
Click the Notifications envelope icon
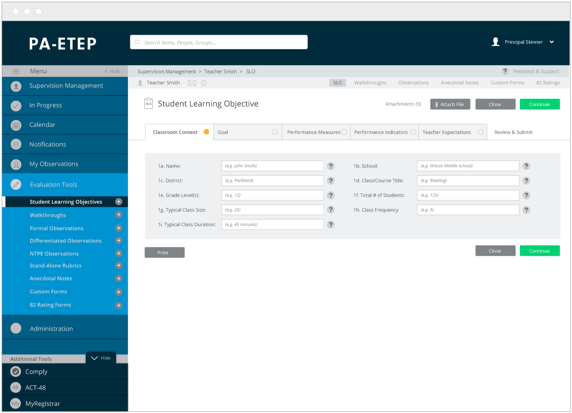(16, 144)
